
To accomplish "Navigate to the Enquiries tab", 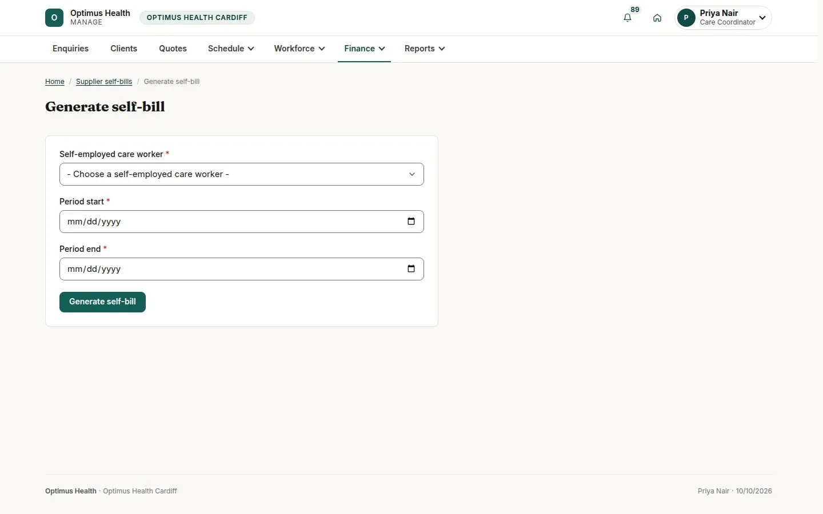I will pyautogui.click(x=70, y=49).
